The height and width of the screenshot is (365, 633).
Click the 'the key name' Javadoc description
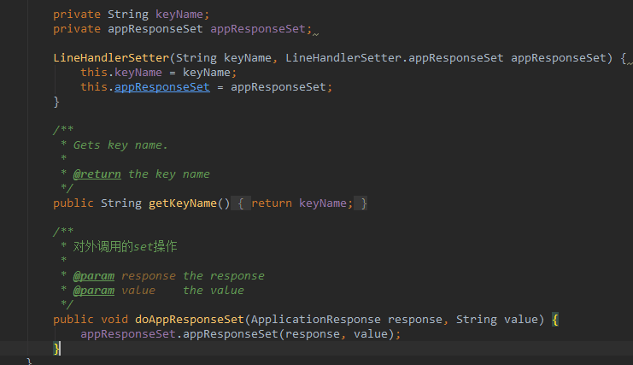tap(168, 174)
